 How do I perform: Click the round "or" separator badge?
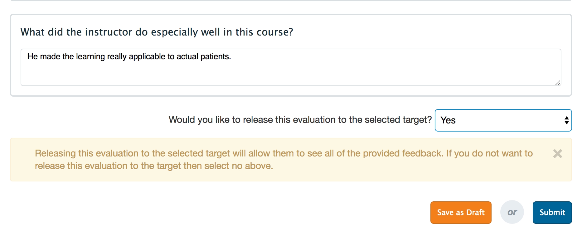click(512, 212)
